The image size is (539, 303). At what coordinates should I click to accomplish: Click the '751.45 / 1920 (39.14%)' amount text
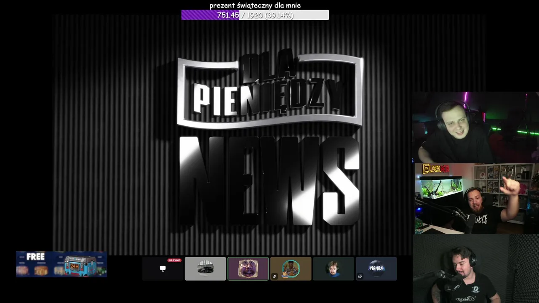[255, 15]
